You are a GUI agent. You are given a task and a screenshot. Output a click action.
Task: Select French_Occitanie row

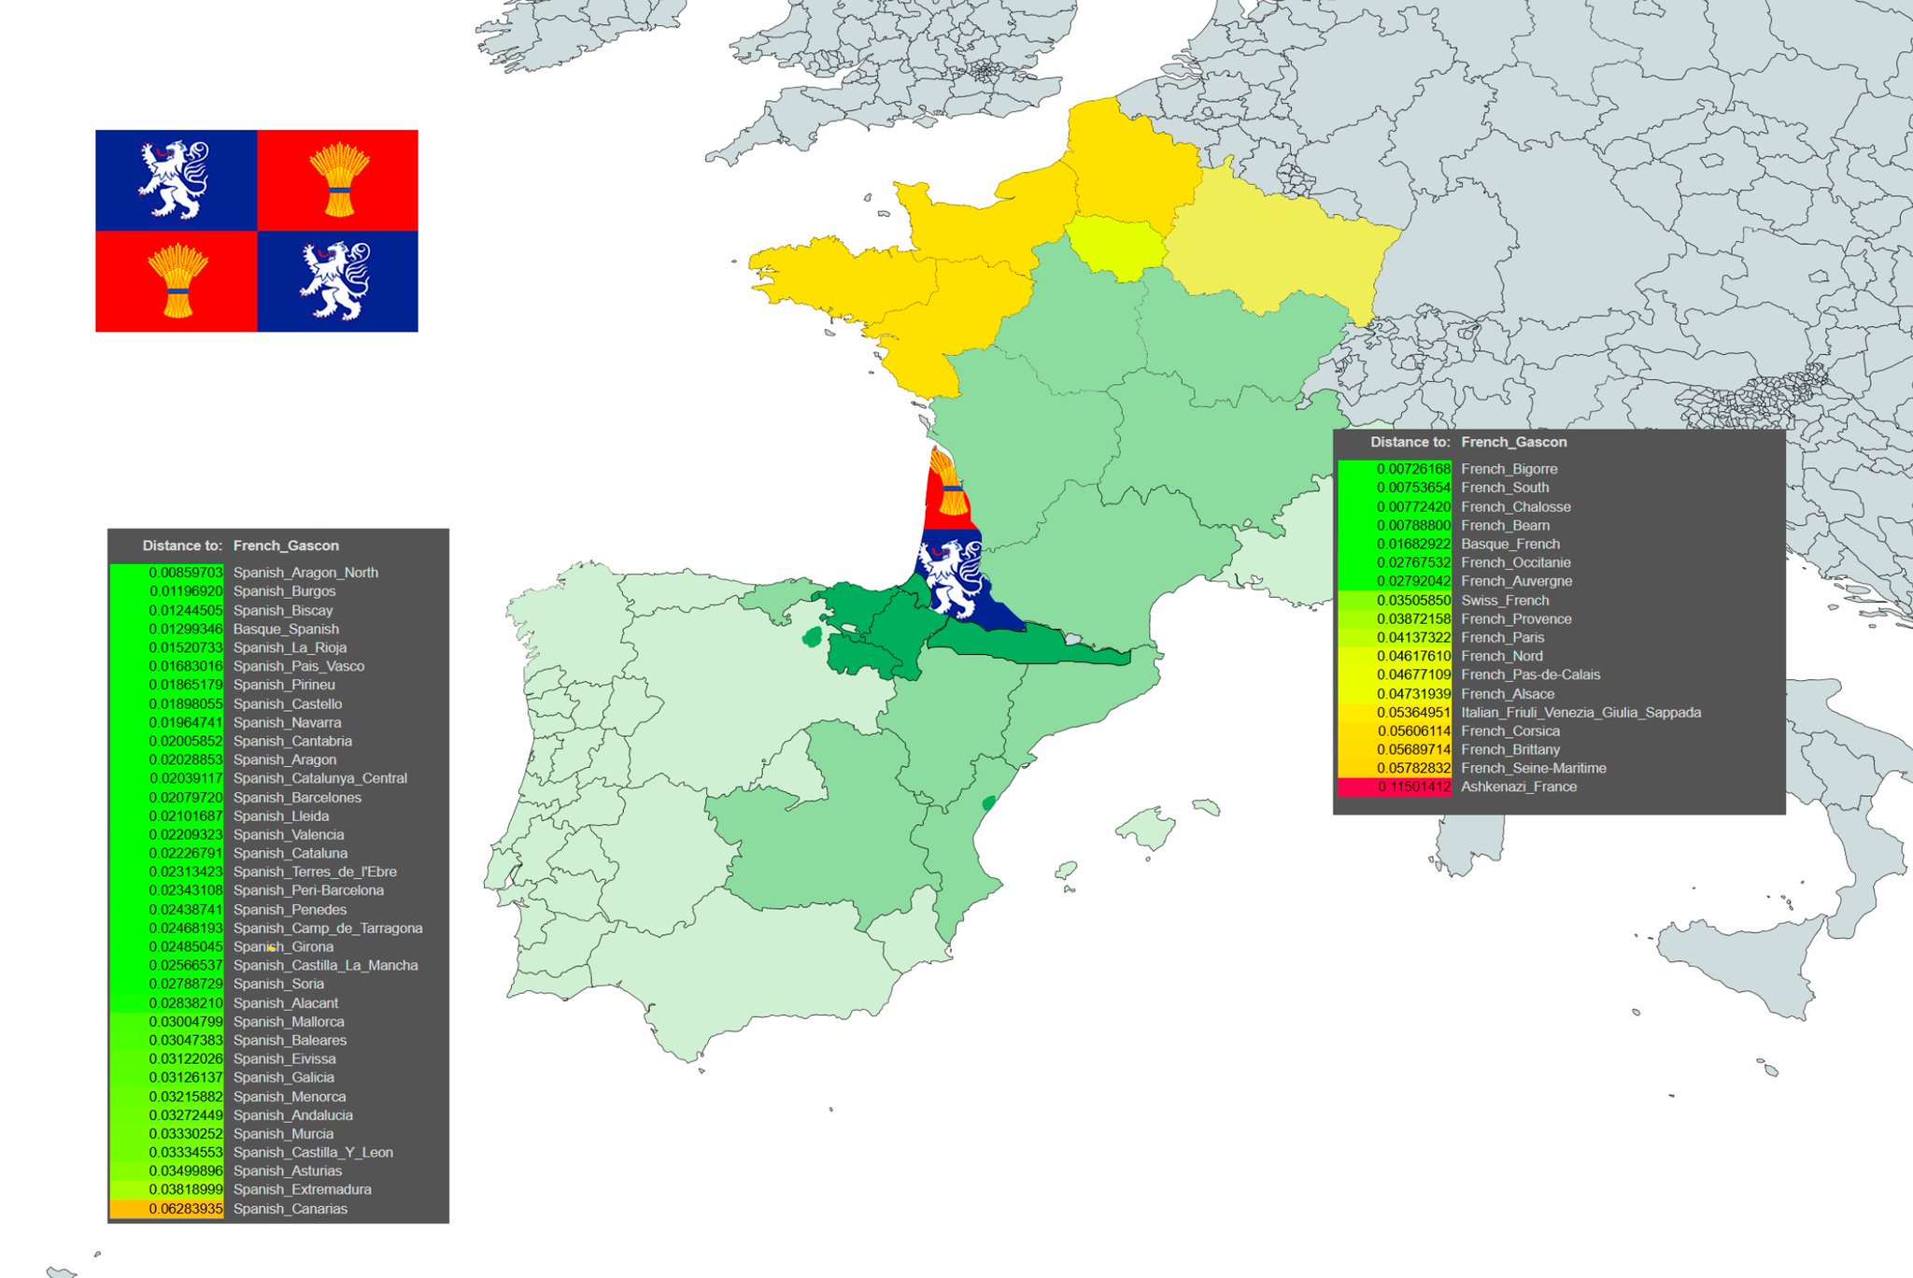pos(1560,562)
